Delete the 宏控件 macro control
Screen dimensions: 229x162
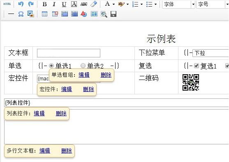click(x=88, y=89)
